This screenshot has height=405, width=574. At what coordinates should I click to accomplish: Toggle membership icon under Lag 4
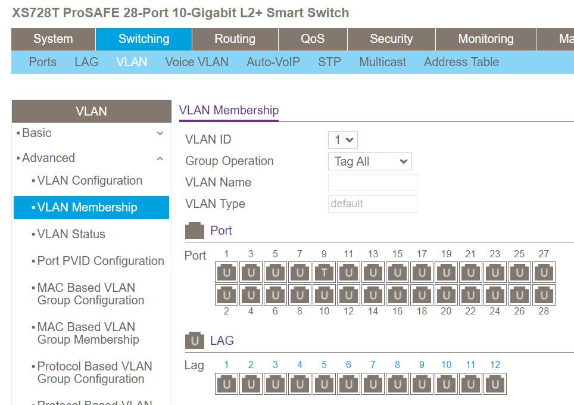tap(300, 384)
